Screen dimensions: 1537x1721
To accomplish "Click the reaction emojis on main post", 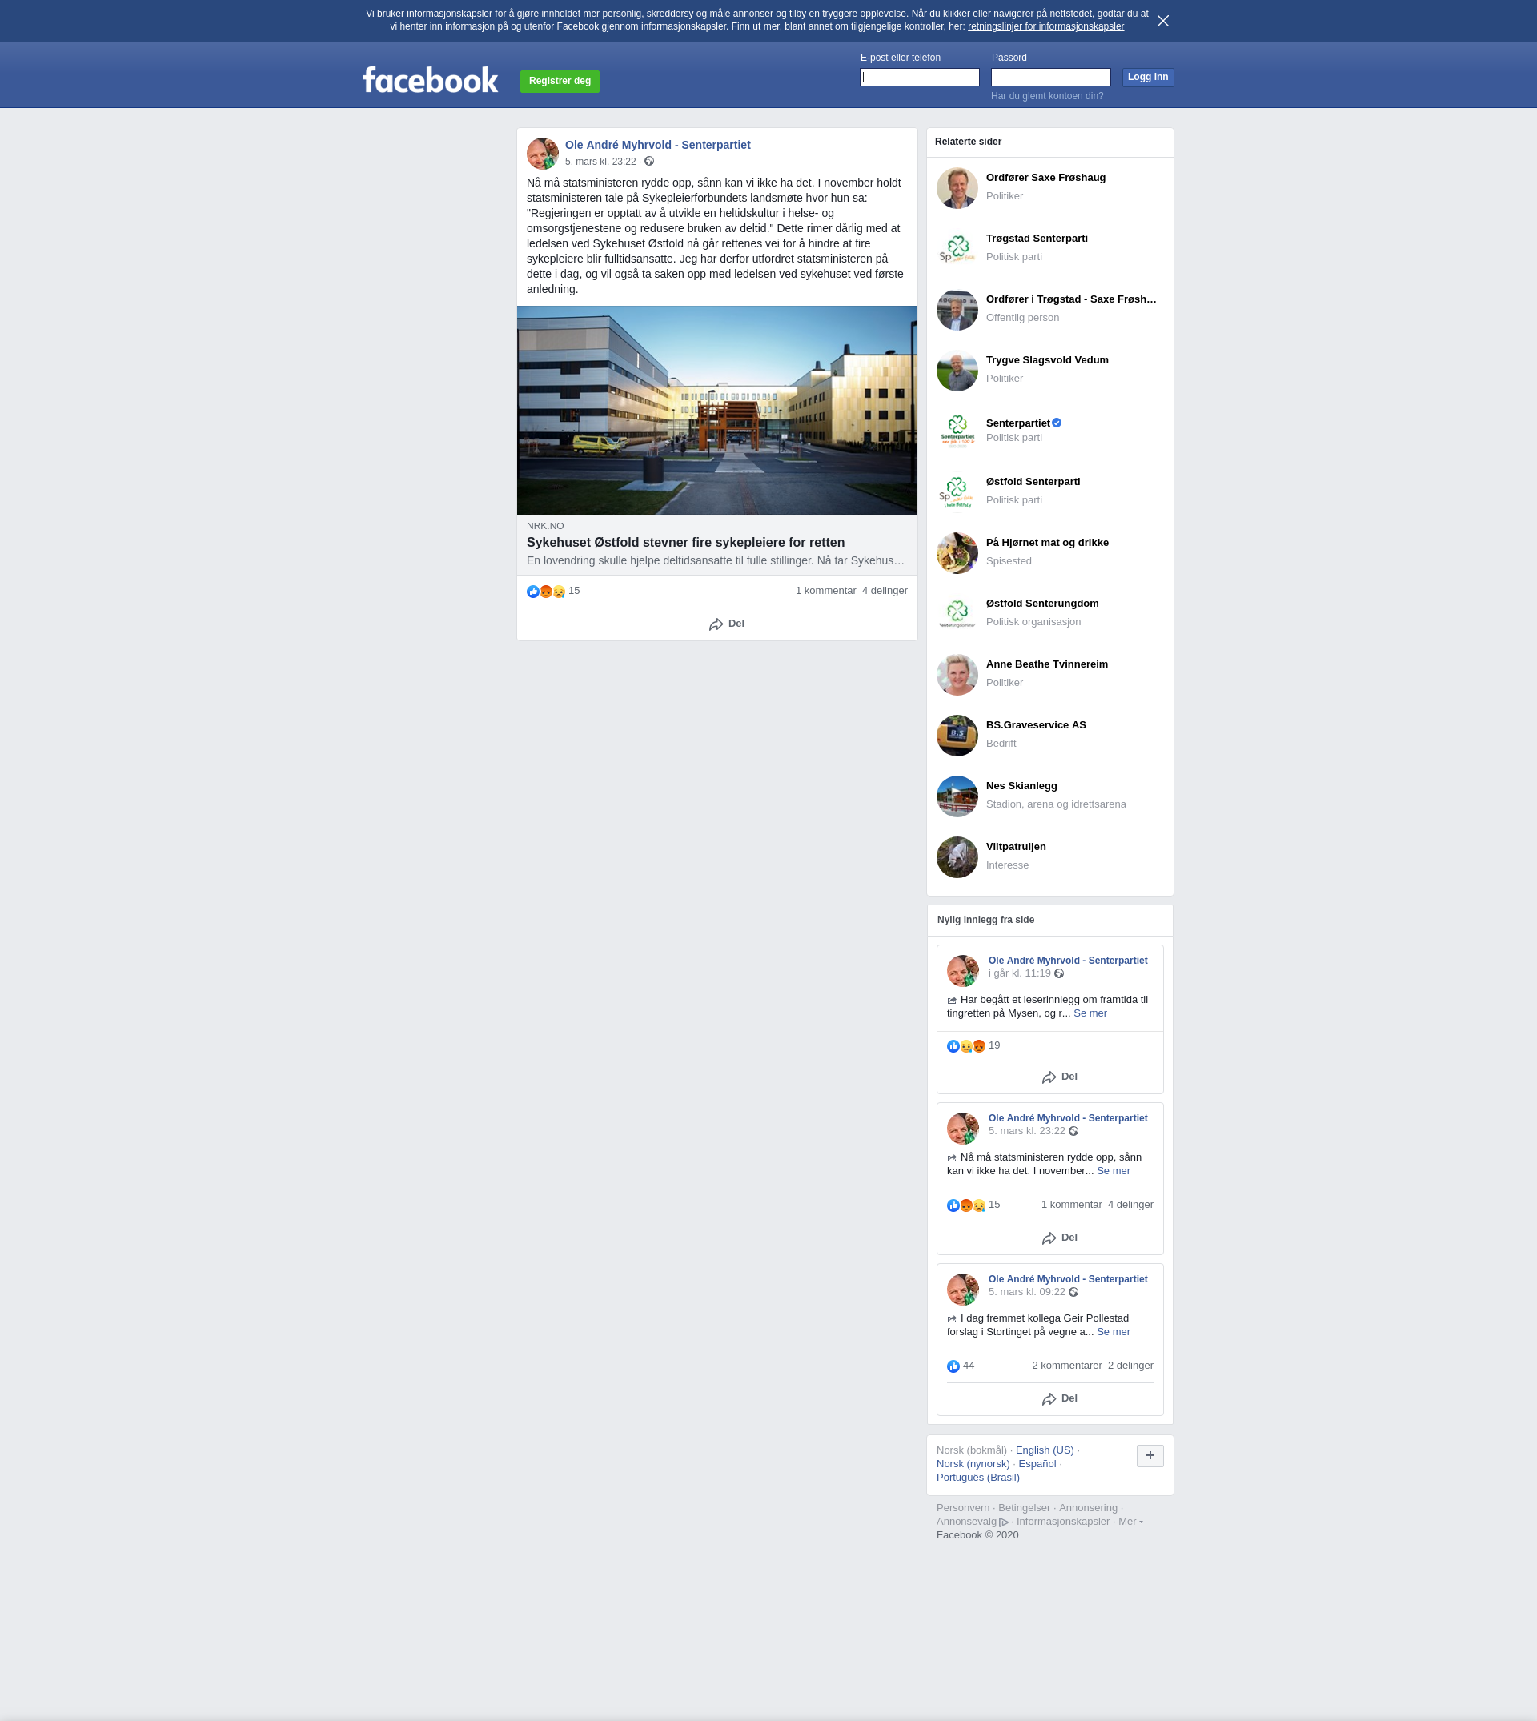I will tap(545, 591).
